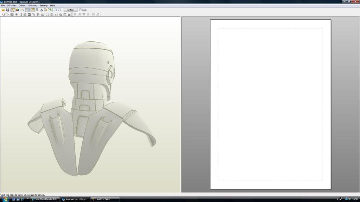Click the Windows Start orb
Image resolution: width=360 pixels, height=202 pixels.
click(5, 199)
